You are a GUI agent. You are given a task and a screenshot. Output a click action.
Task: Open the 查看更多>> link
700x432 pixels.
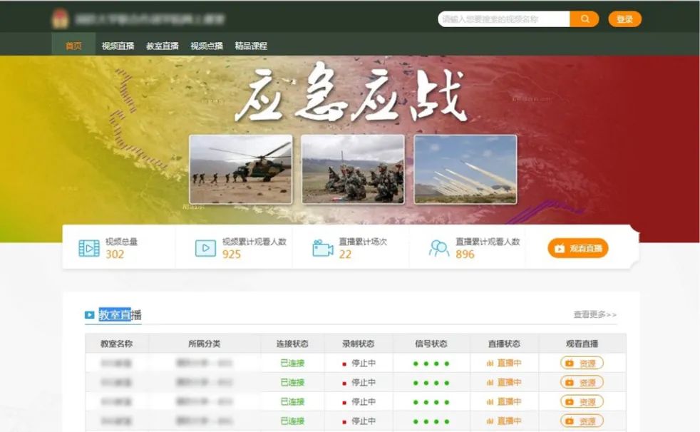[595, 314]
